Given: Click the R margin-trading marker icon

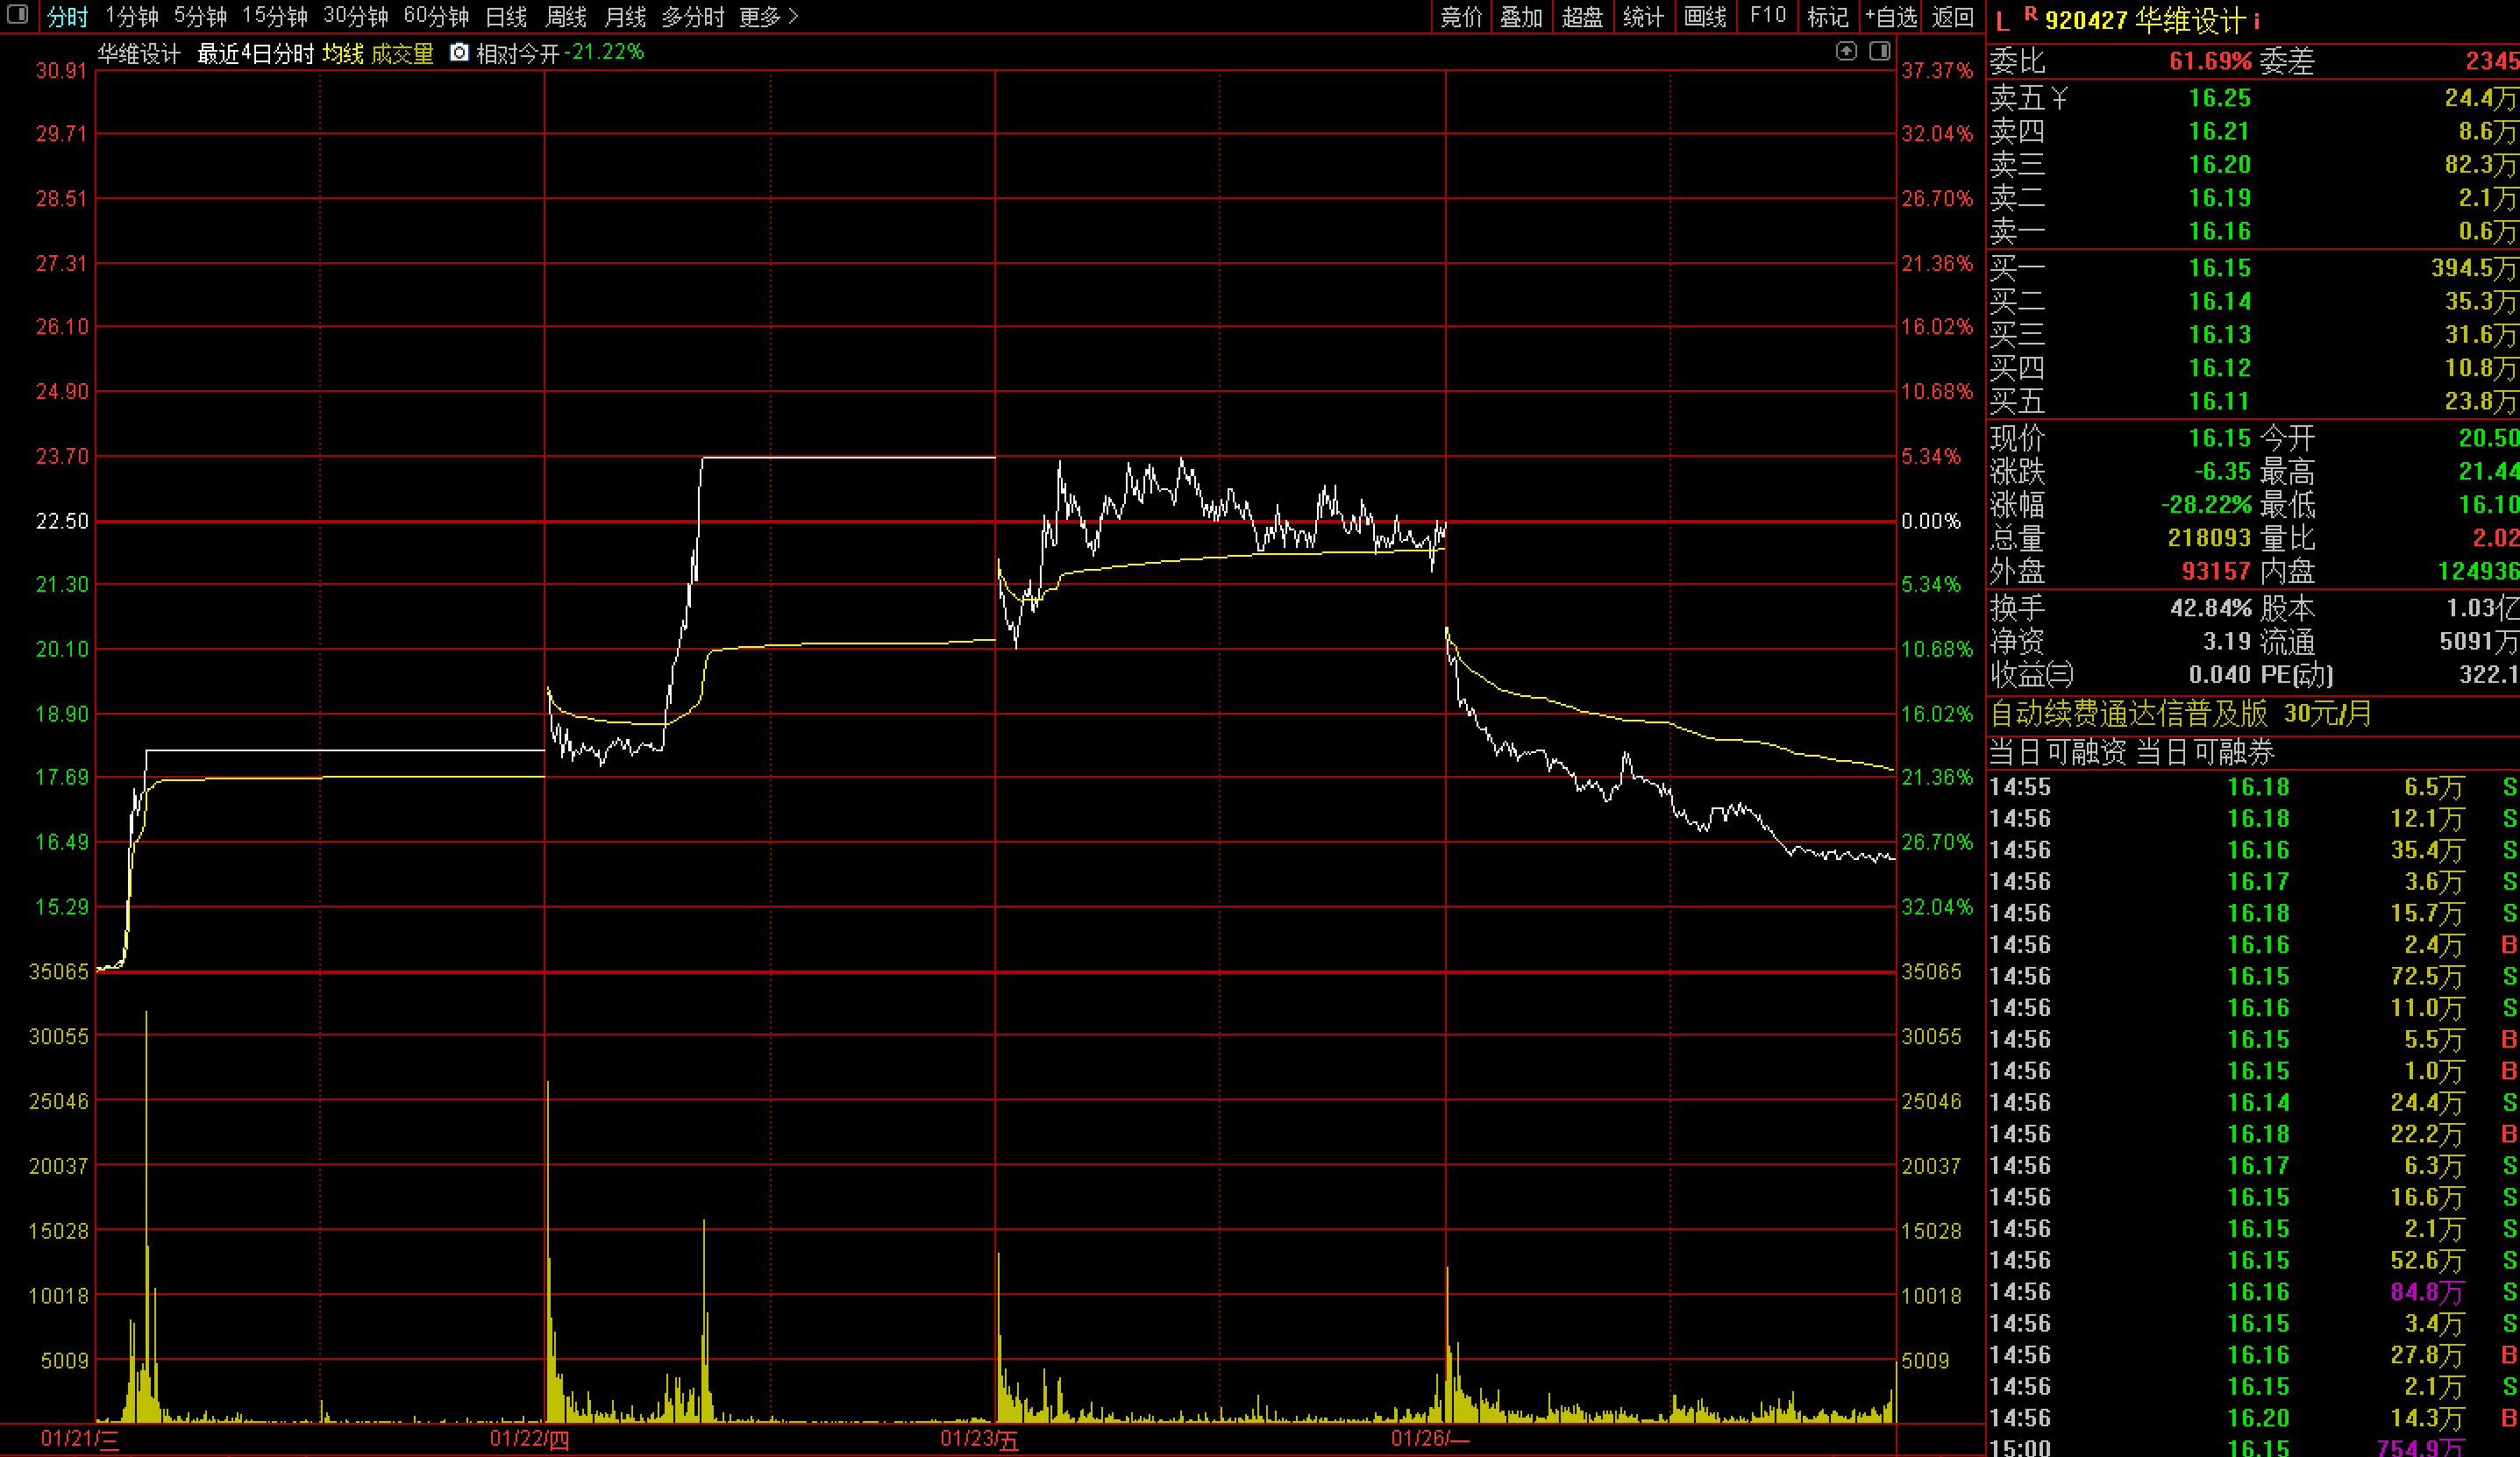Looking at the screenshot, I should (x=2030, y=14).
